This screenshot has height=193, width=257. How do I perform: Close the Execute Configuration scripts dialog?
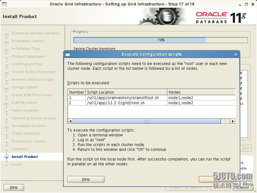coord(236,54)
